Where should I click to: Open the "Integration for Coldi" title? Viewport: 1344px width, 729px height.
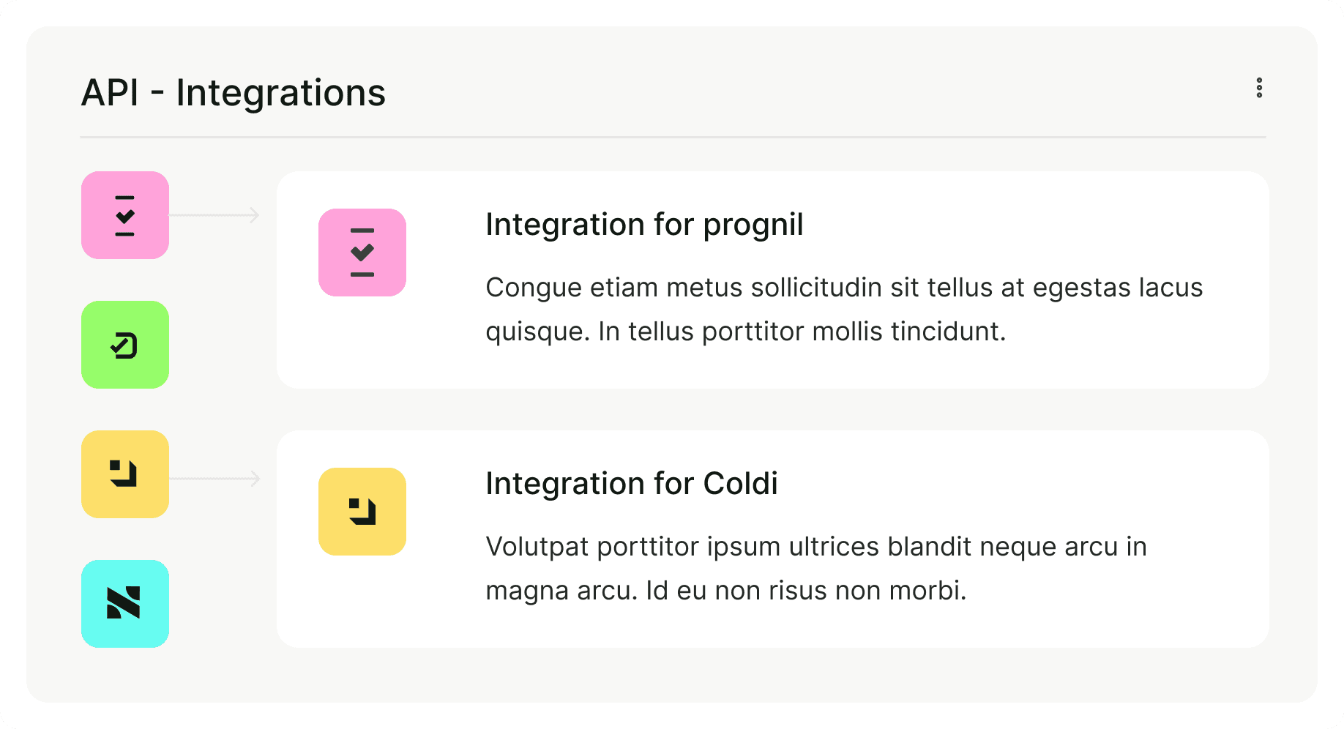[x=631, y=484]
